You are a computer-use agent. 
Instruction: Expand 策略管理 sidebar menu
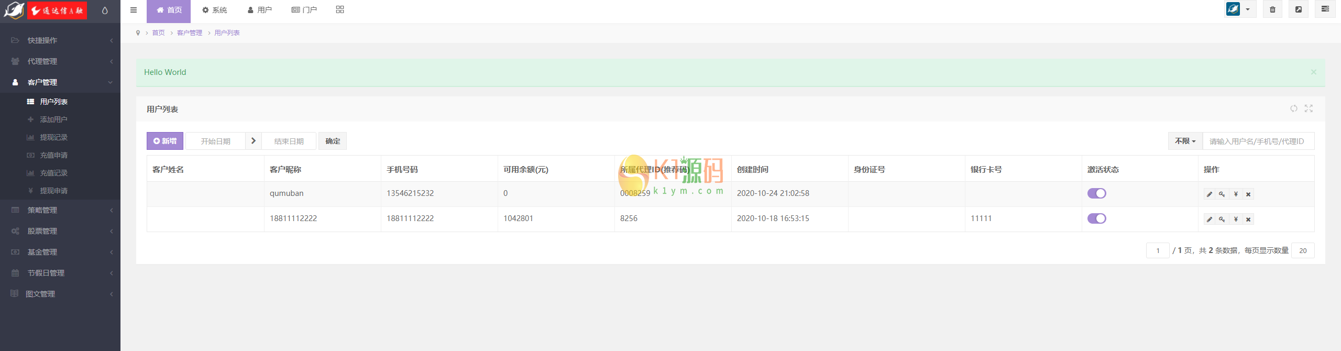click(x=60, y=210)
